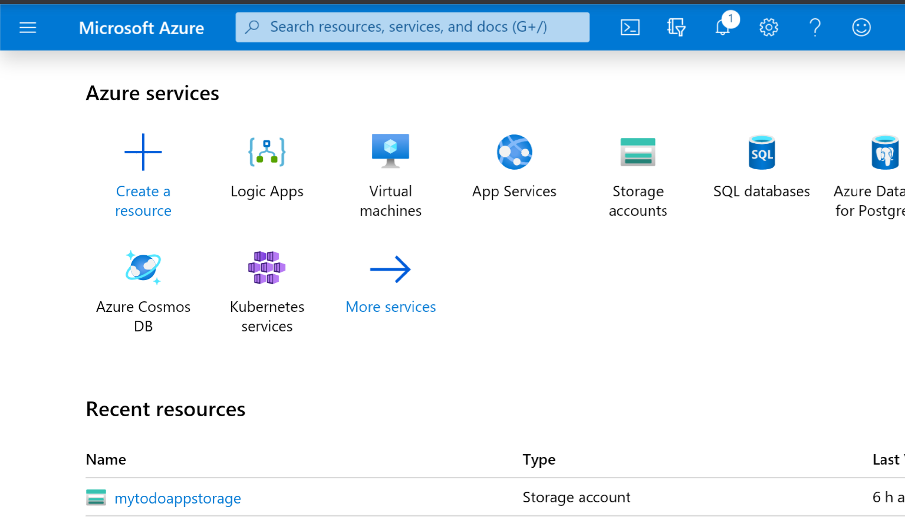Viewport: 905px width, 520px height.
Task: Open Azure Database for PostgreSQL service
Action: (884, 152)
